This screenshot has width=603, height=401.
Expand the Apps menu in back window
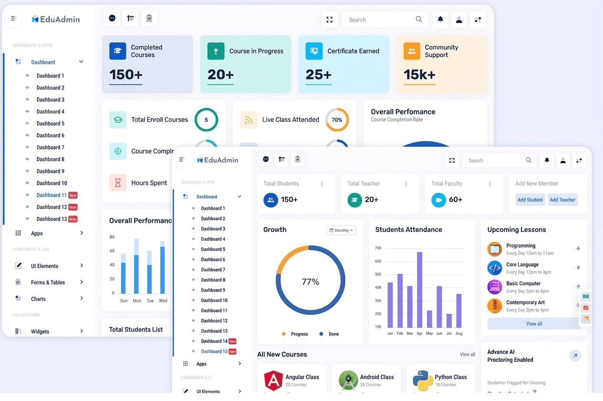point(82,233)
